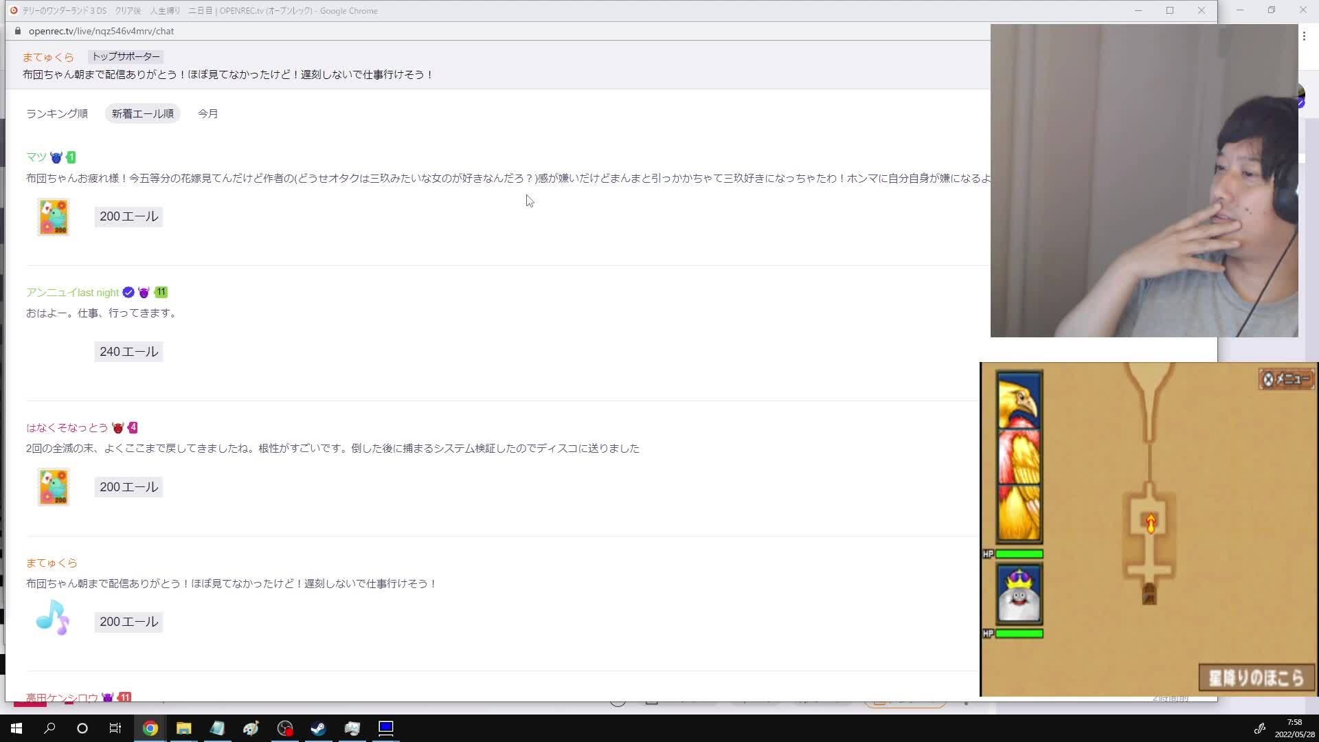Click the comment おはよー。仕事、行ってきます。
This screenshot has width=1319, height=742.
click(x=103, y=313)
